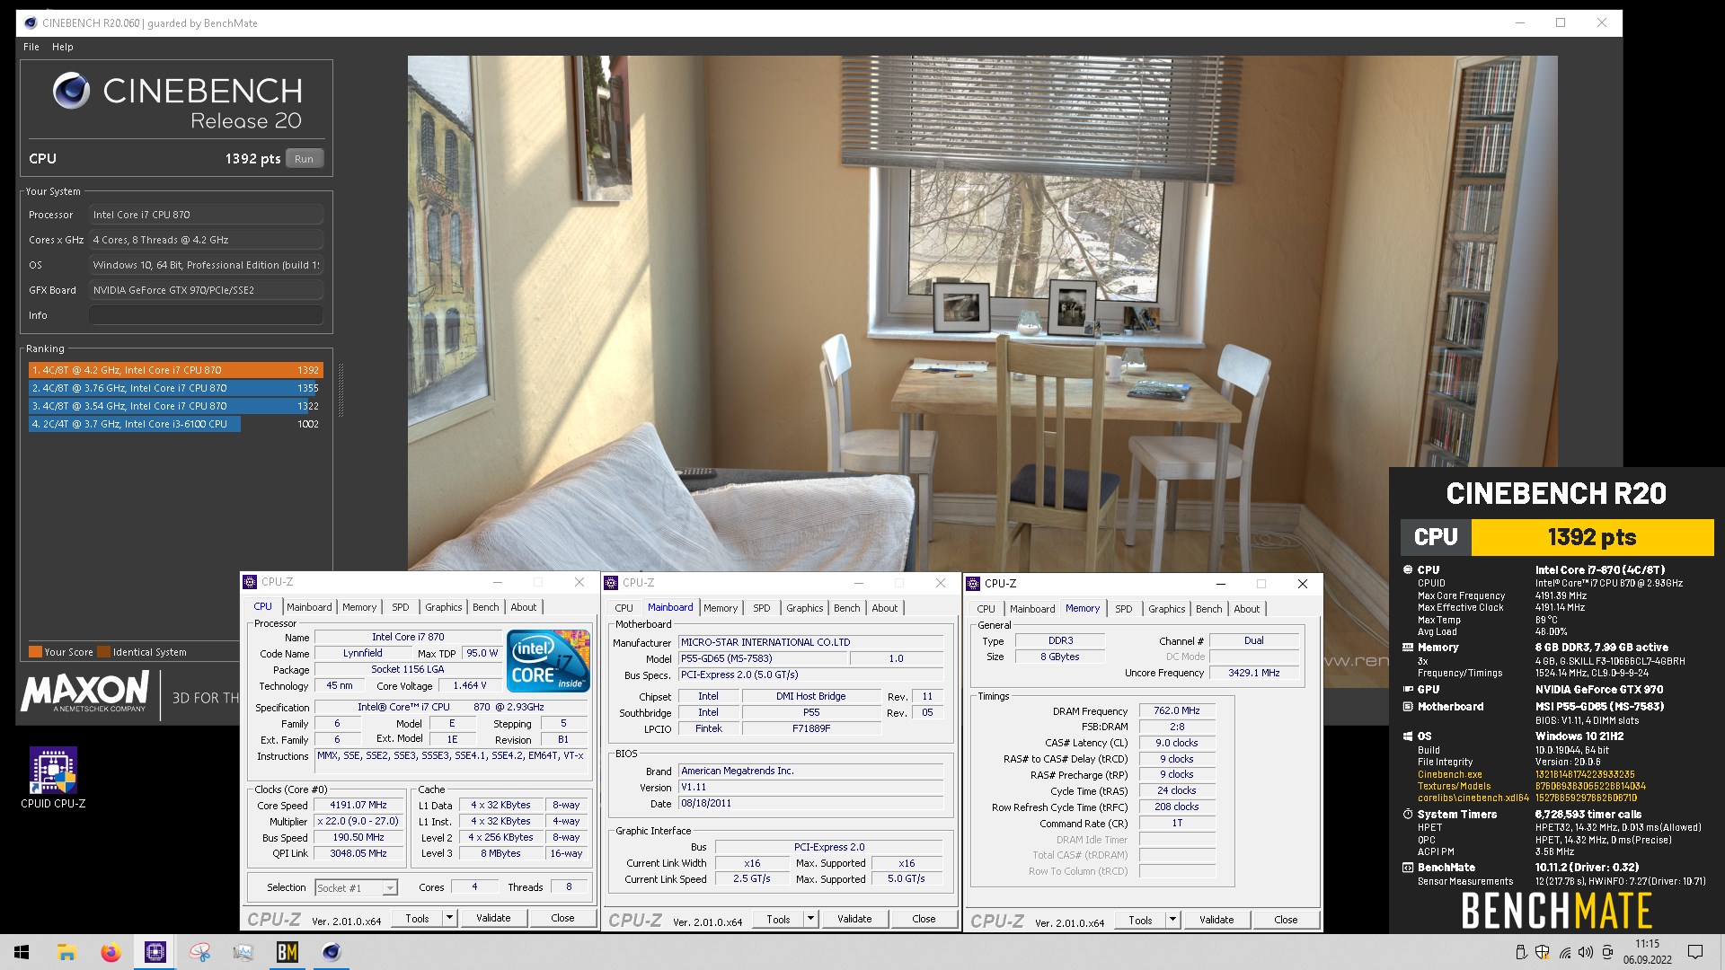The image size is (1725, 970).
Task: Open the performance monitor taskbar icon
Action: pos(243,952)
